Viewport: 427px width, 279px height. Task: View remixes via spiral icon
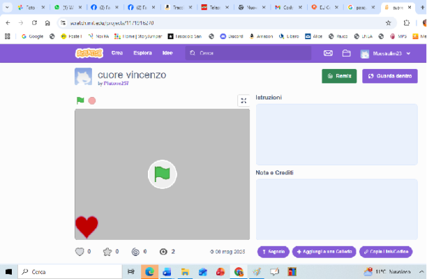coord(135,251)
